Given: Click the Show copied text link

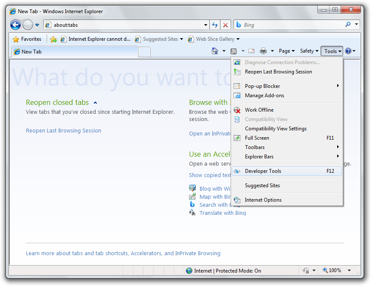Looking at the screenshot, I should click(210, 175).
